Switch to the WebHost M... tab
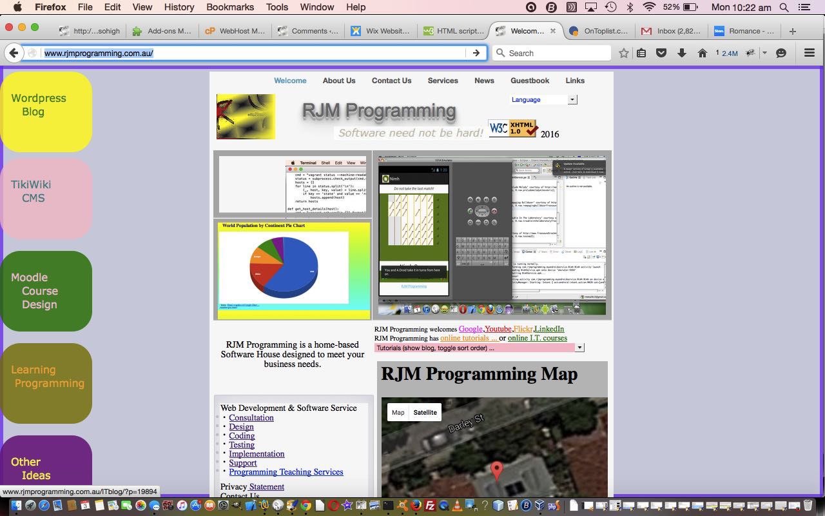Screen dimensions: 825x516 (x=235, y=31)
